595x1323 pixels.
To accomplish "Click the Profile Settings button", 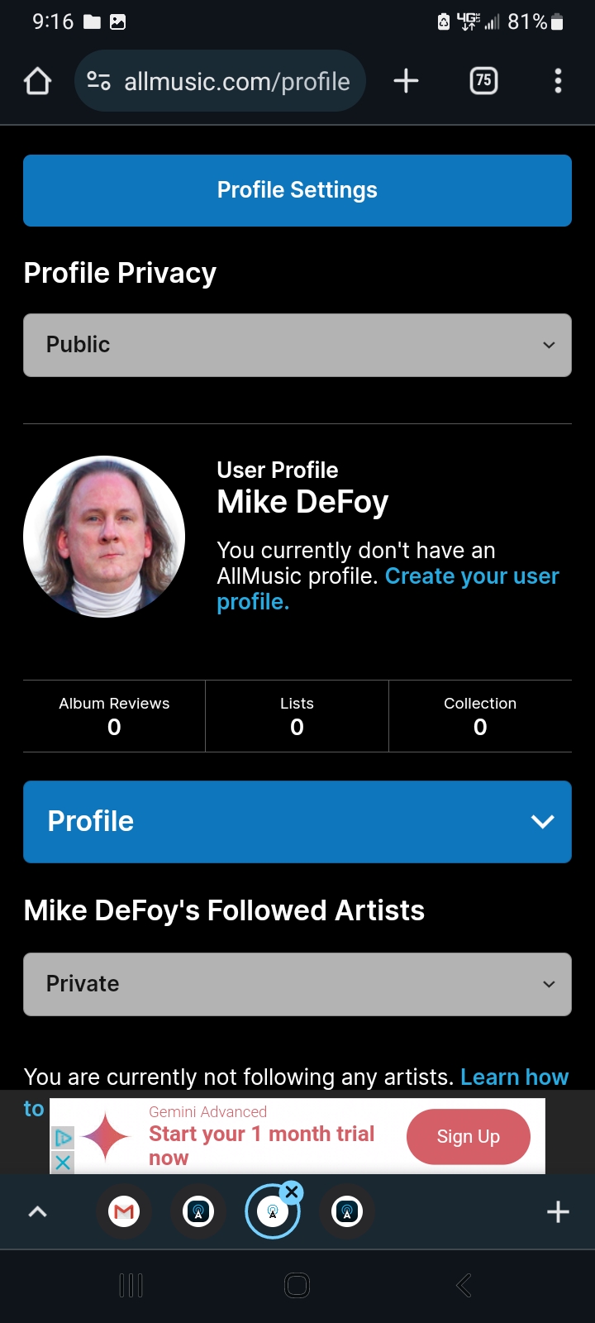I will pos(297,190).
